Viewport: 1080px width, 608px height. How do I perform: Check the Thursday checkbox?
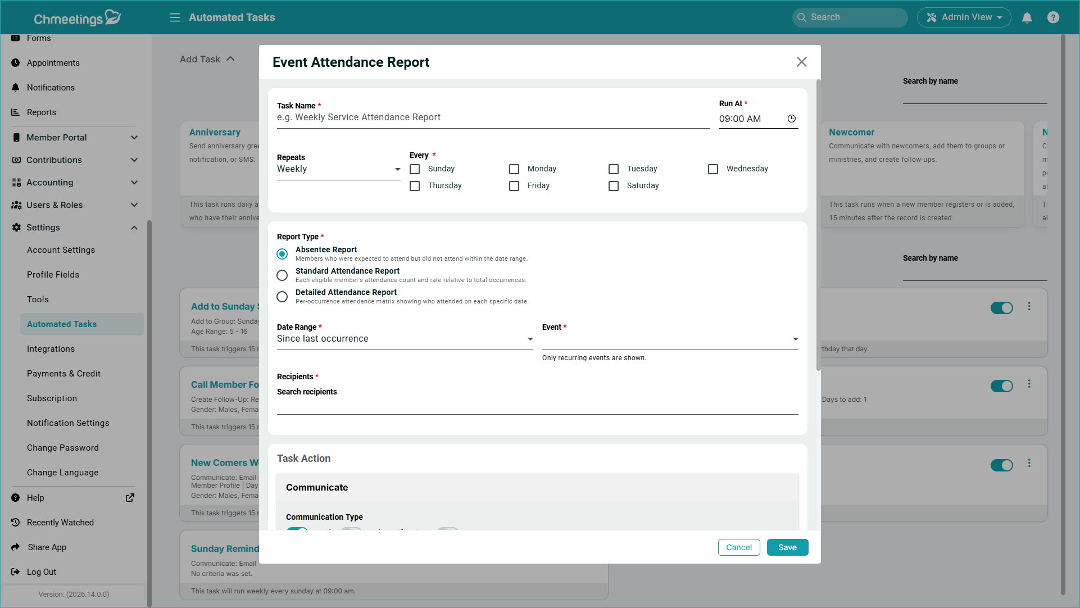tap(415, 186)
